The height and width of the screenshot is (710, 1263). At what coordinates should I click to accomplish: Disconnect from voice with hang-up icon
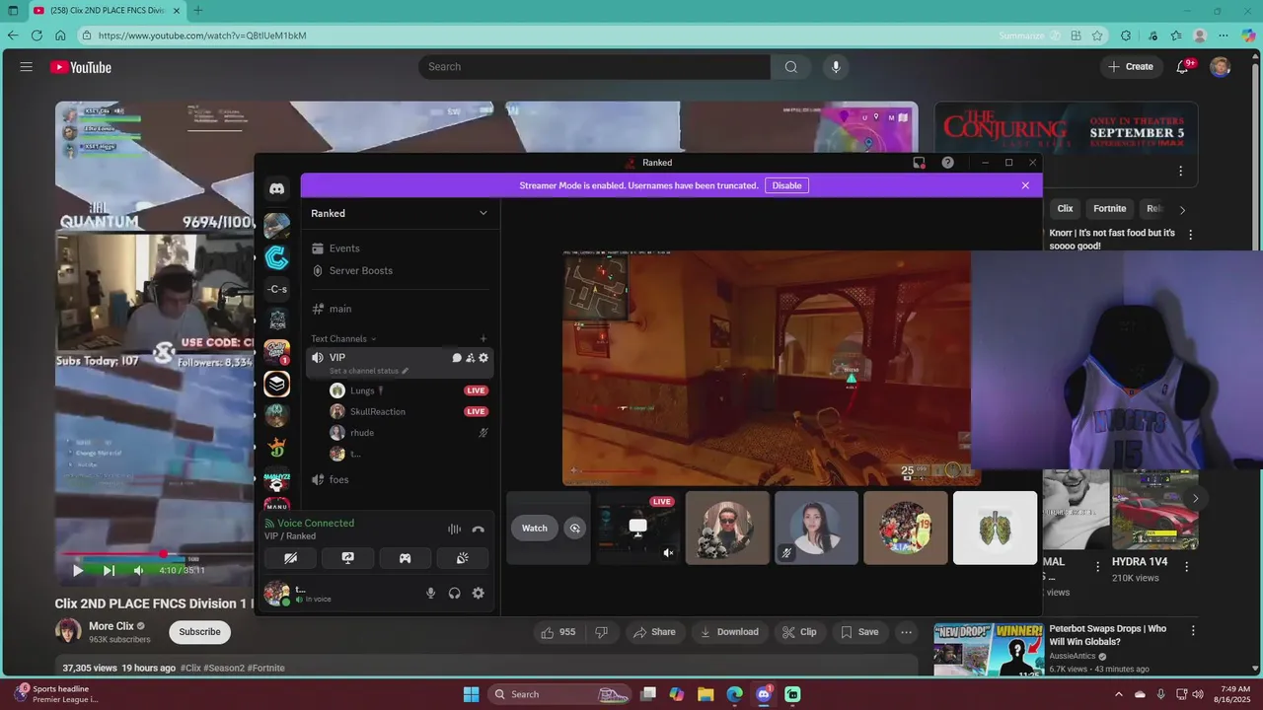pyautogui.click(x=479, y=530)
